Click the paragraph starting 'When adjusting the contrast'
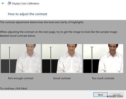Viewport: 126px width, 99px height. (59, 34)
